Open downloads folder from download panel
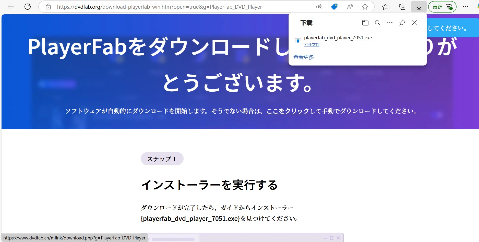The width and height of the screenshot is (479, 242). click(365, 23)
